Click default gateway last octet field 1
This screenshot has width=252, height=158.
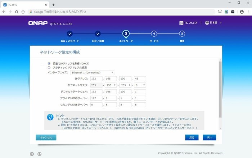click(x=140, y=92)
